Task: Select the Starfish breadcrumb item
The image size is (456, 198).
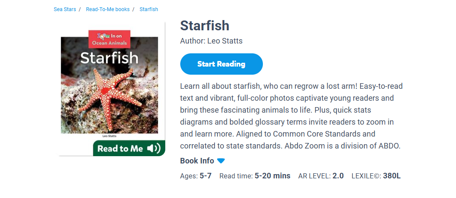Action: click(x=149, y=9)
